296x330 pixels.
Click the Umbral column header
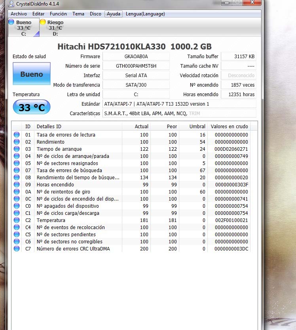point(193,126)
